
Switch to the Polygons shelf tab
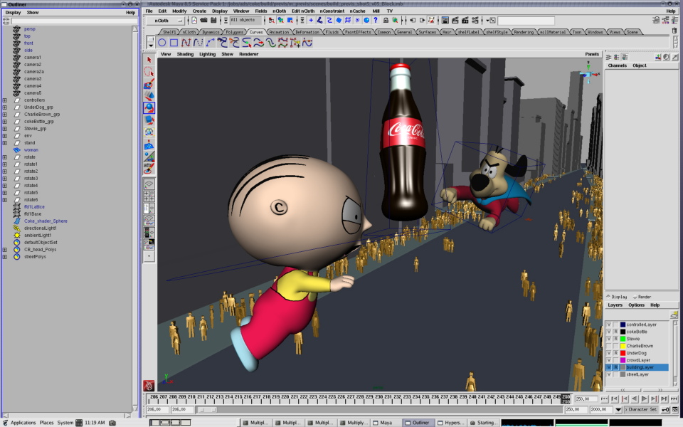234,32
